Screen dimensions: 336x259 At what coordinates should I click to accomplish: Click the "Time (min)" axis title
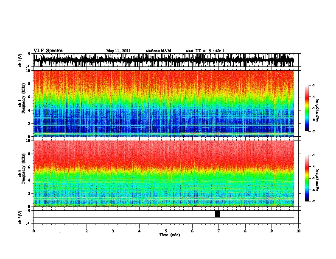[170, 235]
